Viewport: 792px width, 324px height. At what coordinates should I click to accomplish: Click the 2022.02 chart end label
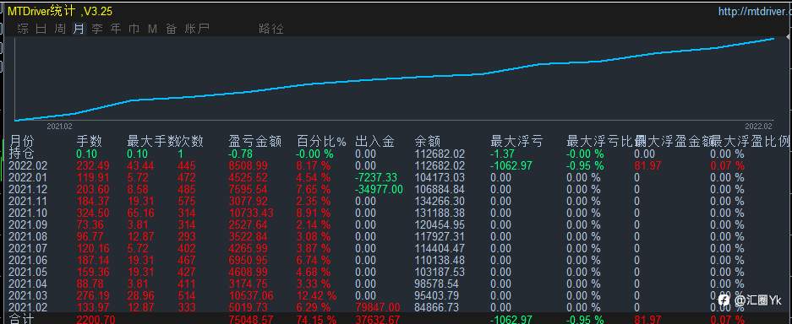(x=759, y=127)
